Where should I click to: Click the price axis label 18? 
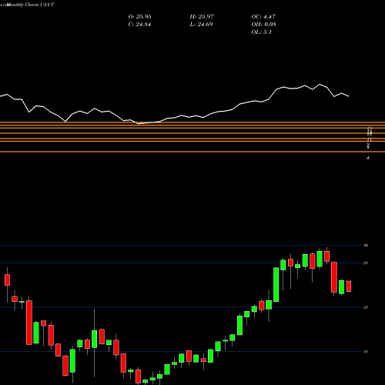[x=366, y=352]
